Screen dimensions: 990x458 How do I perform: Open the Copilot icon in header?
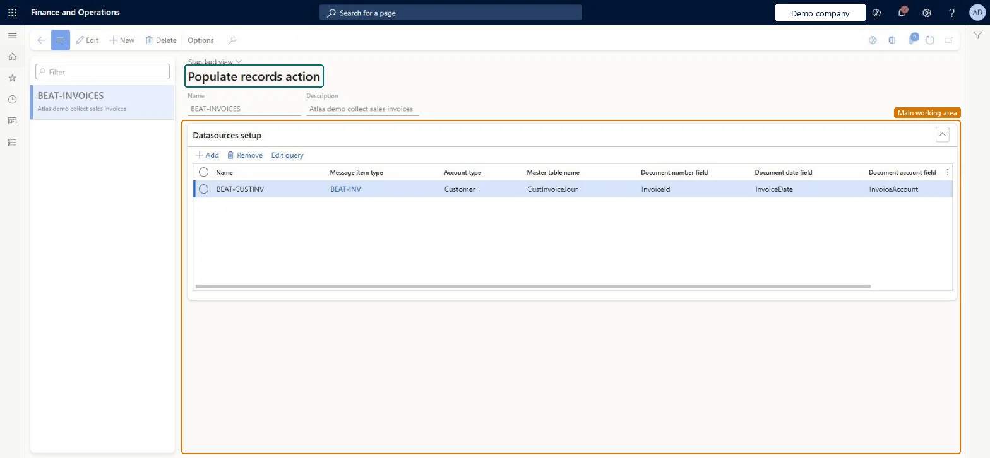876,13
